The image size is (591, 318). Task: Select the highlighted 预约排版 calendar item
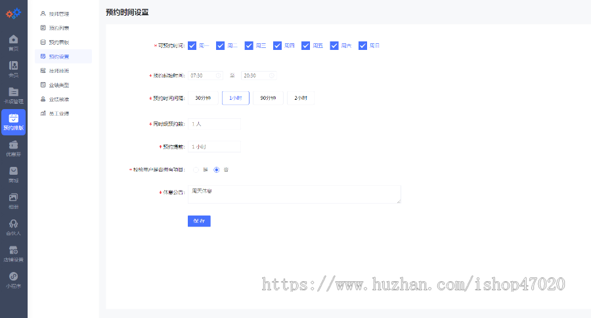[14, 122]
